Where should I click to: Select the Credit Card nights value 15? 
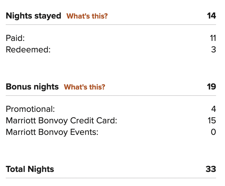pyautogui.click(x=212, y=121)
